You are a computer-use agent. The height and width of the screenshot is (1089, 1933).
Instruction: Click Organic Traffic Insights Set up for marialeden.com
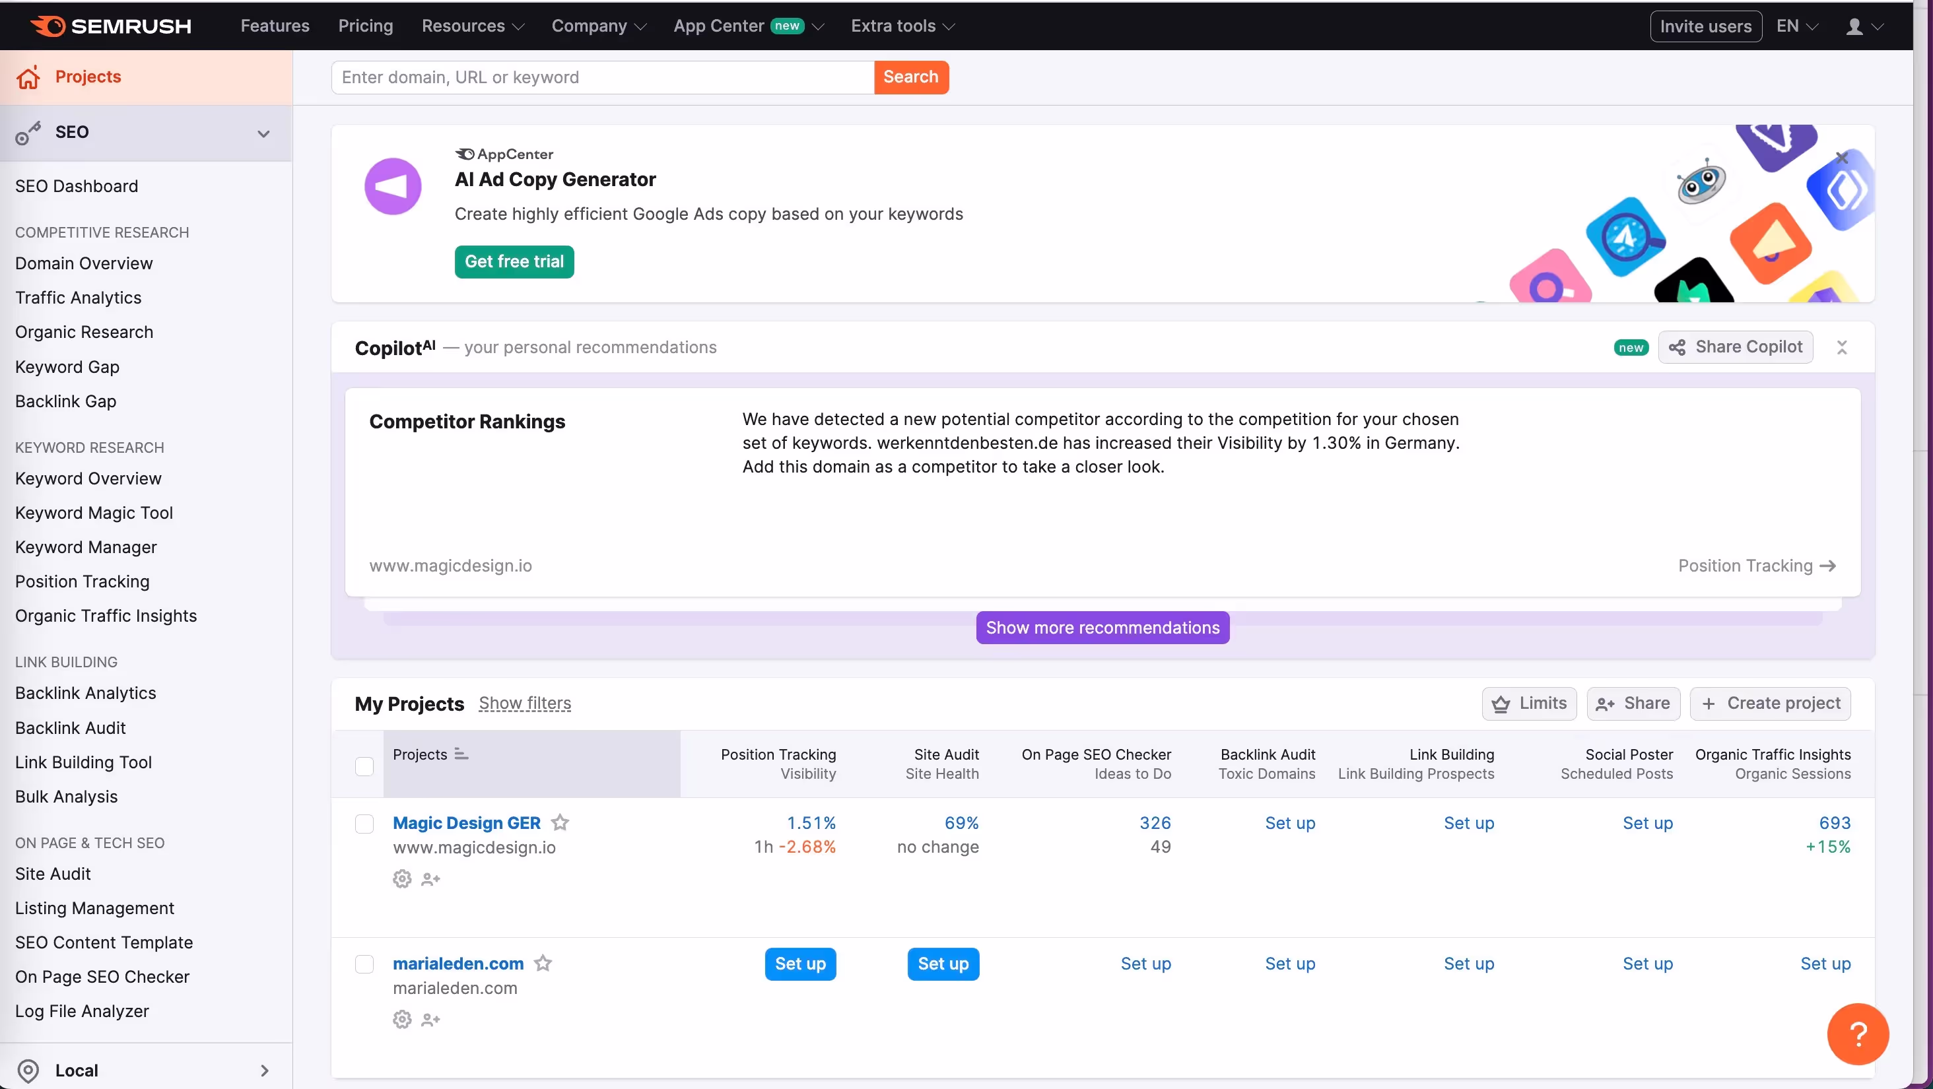pos(1825,963)
